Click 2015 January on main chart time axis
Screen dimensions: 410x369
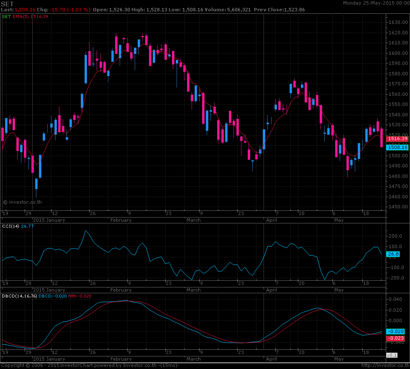tap(49, 220)
